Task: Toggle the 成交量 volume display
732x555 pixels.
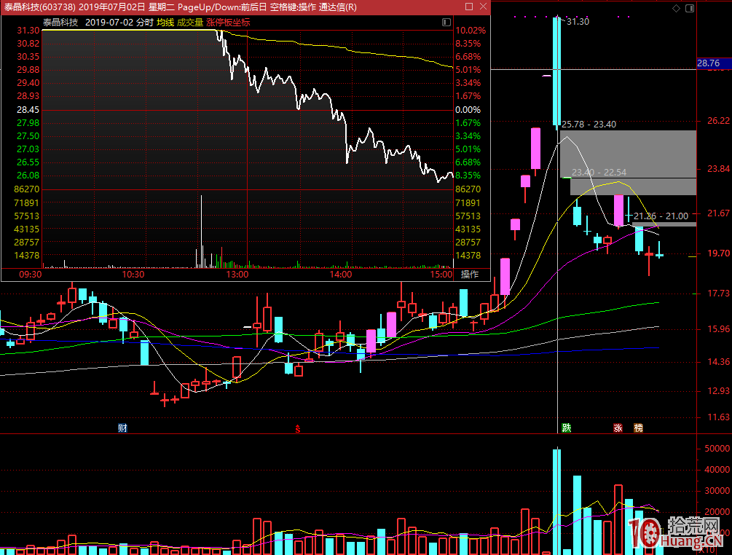Action: pyautogui.click(x=190, y=23)
